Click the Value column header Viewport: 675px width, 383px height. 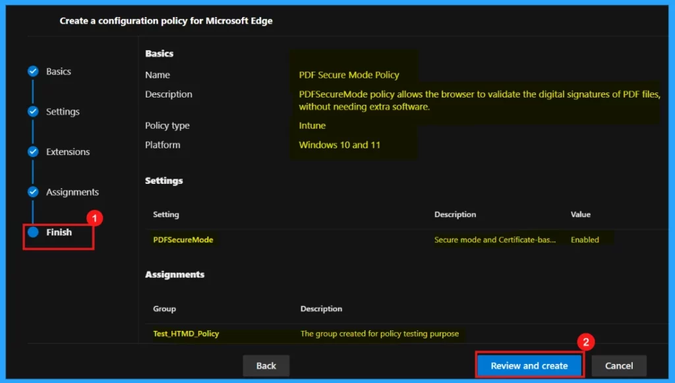(x=580, y=214)
